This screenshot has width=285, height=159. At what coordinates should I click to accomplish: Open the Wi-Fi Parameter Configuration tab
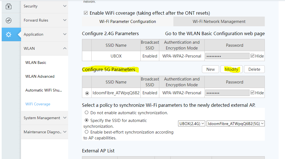tap(127, 22)
